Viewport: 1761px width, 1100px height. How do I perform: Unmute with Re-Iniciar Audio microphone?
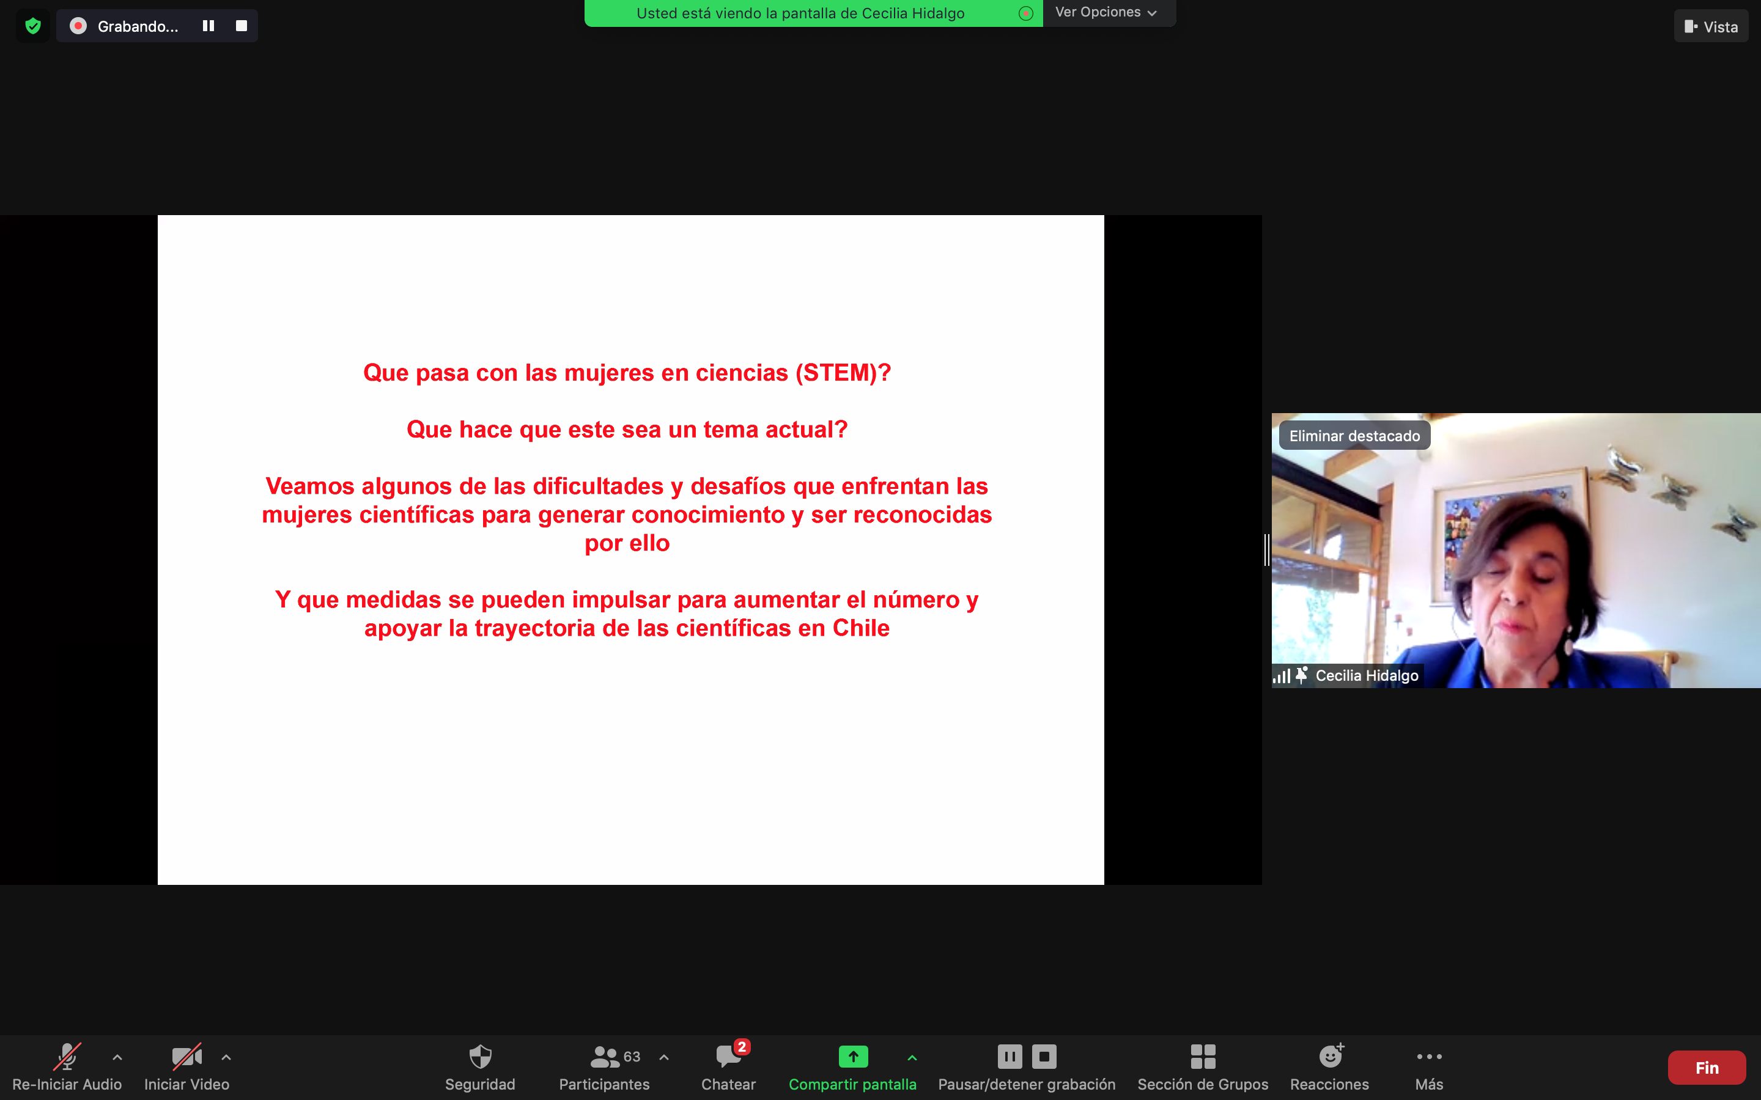tap(67, 1057)
